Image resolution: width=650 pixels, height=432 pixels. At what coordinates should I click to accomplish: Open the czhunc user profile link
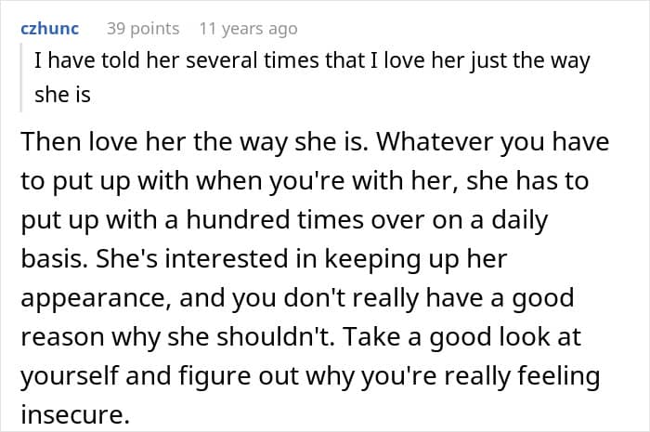click(x=49, y=29)
